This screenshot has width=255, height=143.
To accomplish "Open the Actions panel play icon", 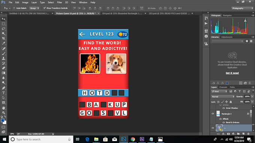I will click(x=206, y=24).
